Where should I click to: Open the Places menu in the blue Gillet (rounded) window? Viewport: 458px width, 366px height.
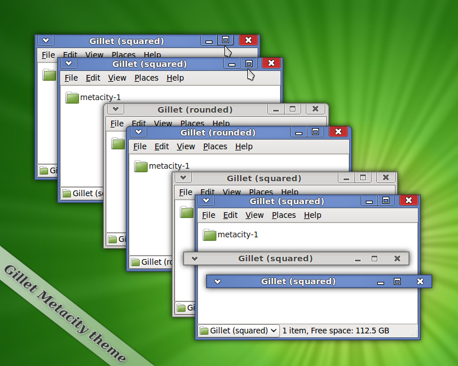pos(215,146)
